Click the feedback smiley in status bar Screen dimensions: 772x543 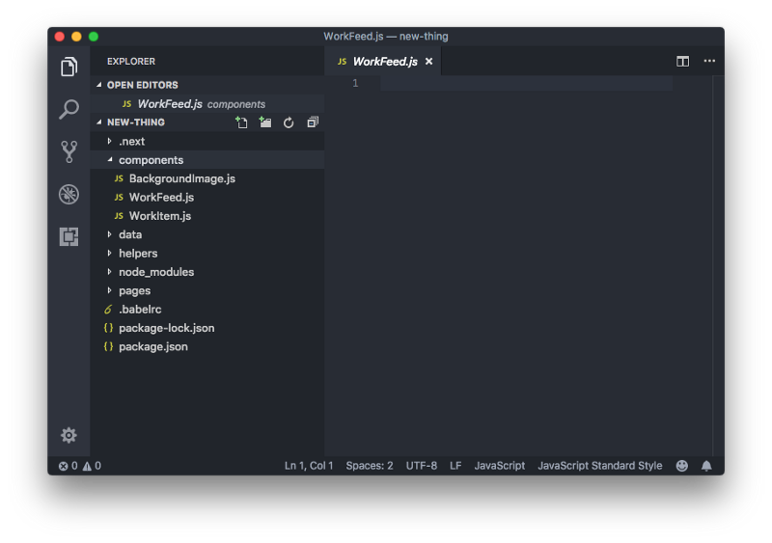click(x=682, y=466)
